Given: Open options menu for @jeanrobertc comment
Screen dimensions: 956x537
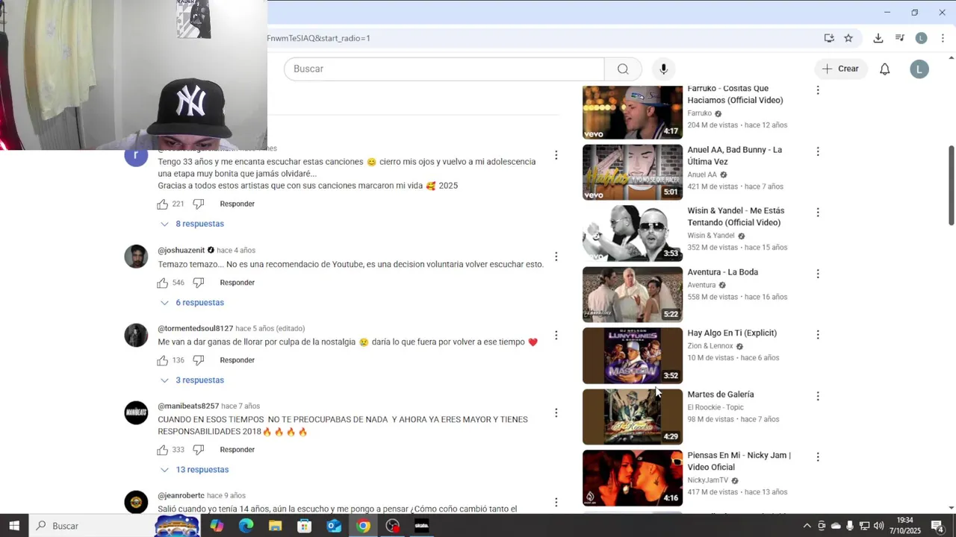Looking at the screenshot, I should pos(556,502).
